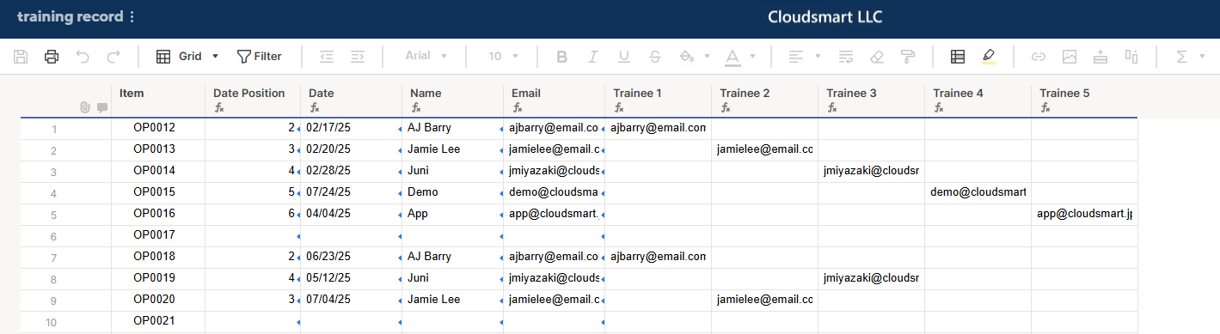
Task: Select row number 6
Action: (x=54, y=236)
